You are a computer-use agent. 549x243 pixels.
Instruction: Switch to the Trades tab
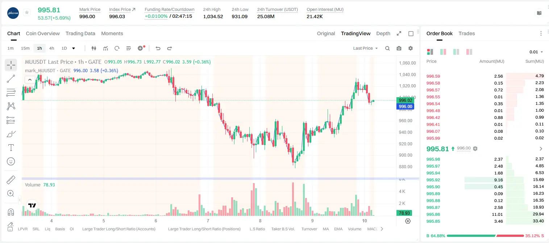[466, 33]
